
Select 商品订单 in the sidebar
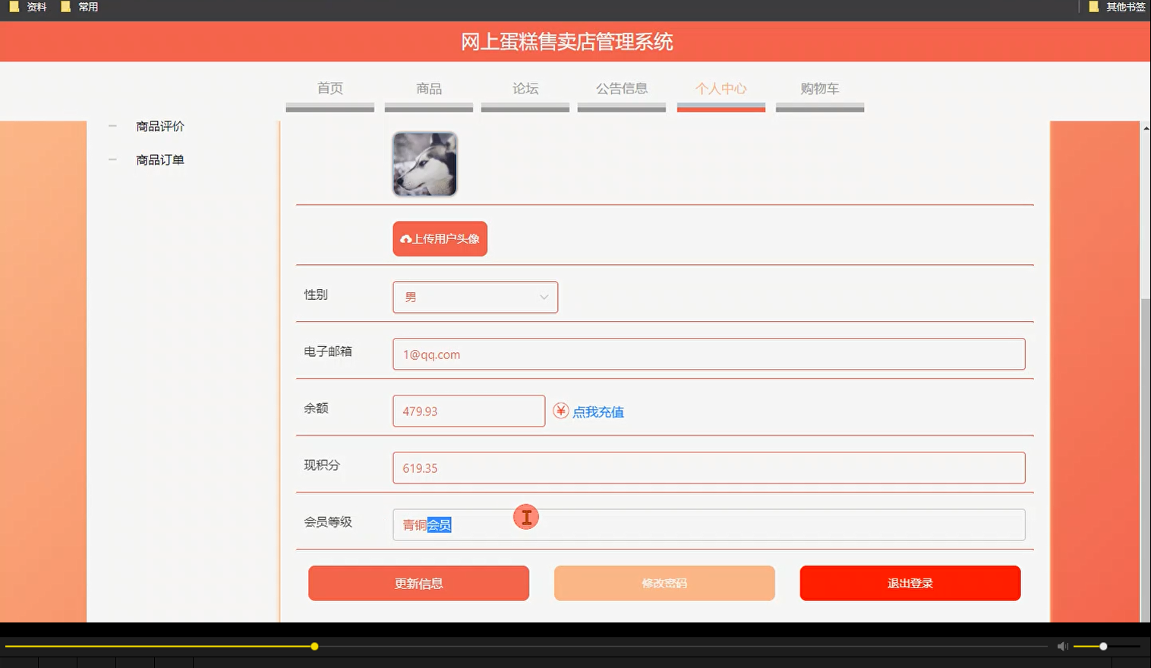point(160,159)
